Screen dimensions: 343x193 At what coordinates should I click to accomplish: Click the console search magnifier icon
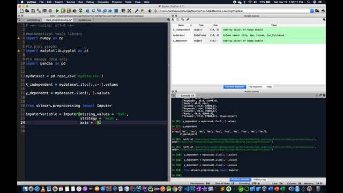tap(324, 95)
